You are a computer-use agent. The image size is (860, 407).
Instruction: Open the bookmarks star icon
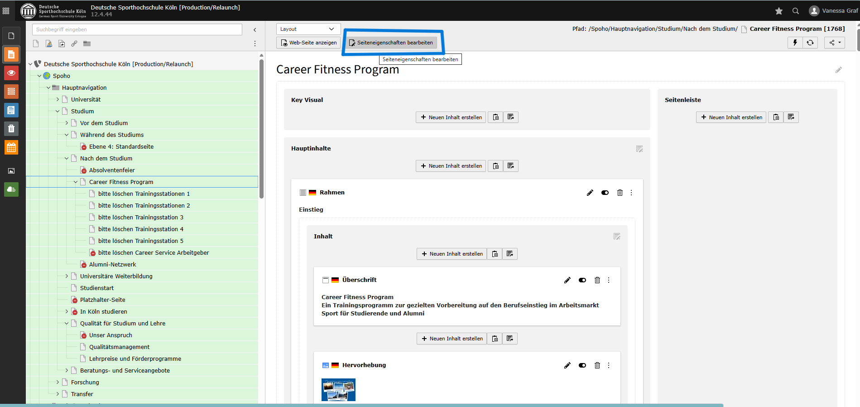click(x=778, y=11)
